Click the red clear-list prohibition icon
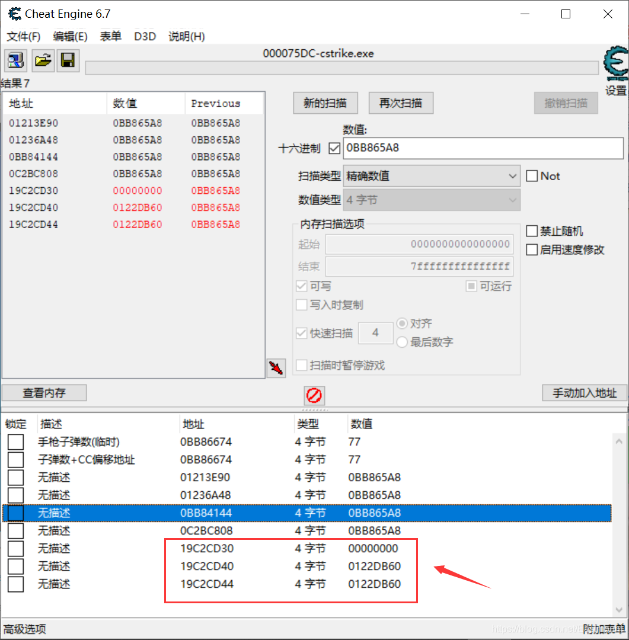Image resolution: width=629 pixels, height=640 pixels. [x=314, y=395]
